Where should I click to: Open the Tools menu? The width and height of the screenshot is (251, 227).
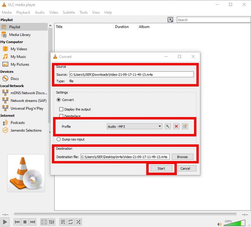[x=83, y=12]
